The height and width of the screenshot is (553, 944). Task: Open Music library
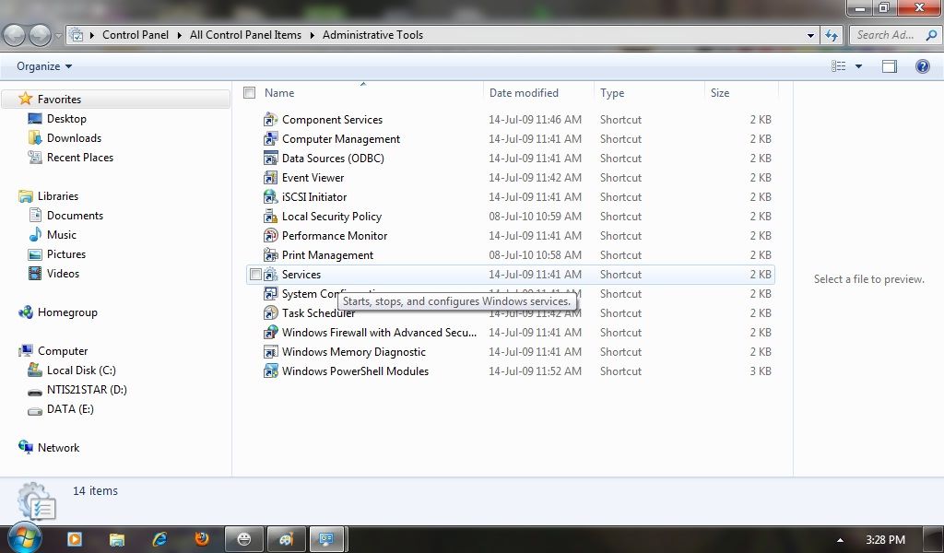coord(62,235)
